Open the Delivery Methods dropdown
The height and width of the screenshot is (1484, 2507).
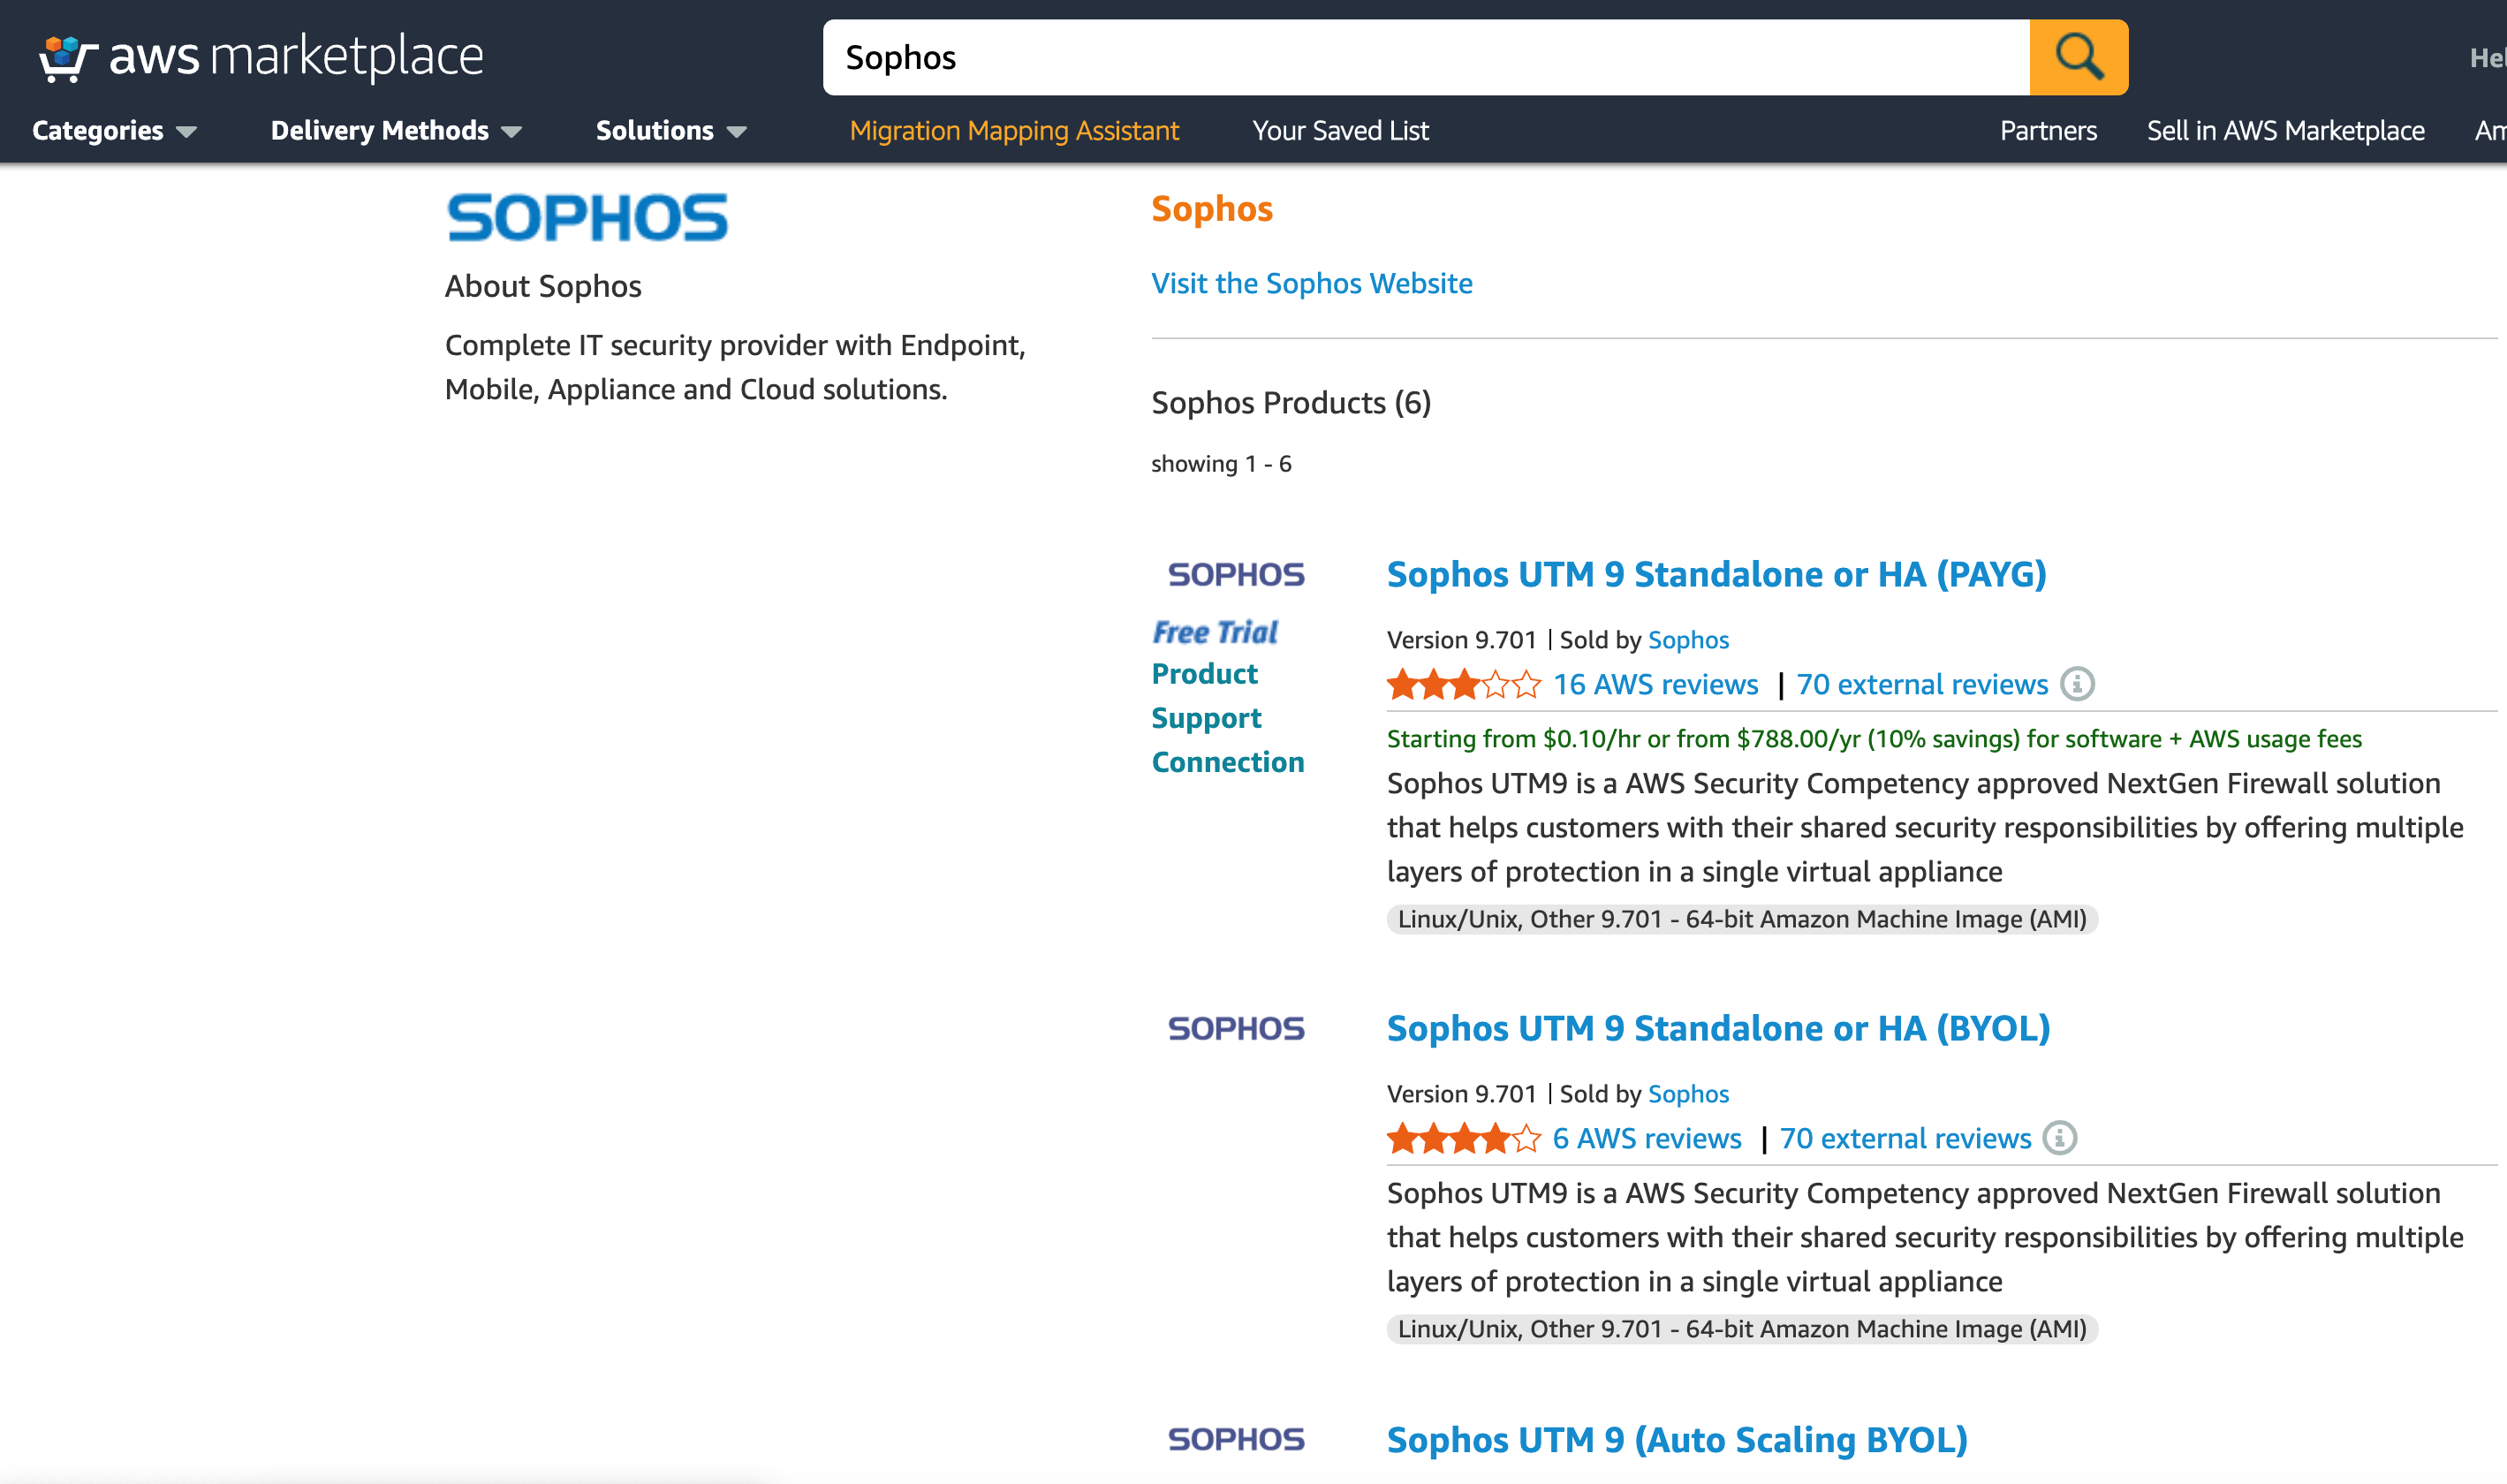396,131
